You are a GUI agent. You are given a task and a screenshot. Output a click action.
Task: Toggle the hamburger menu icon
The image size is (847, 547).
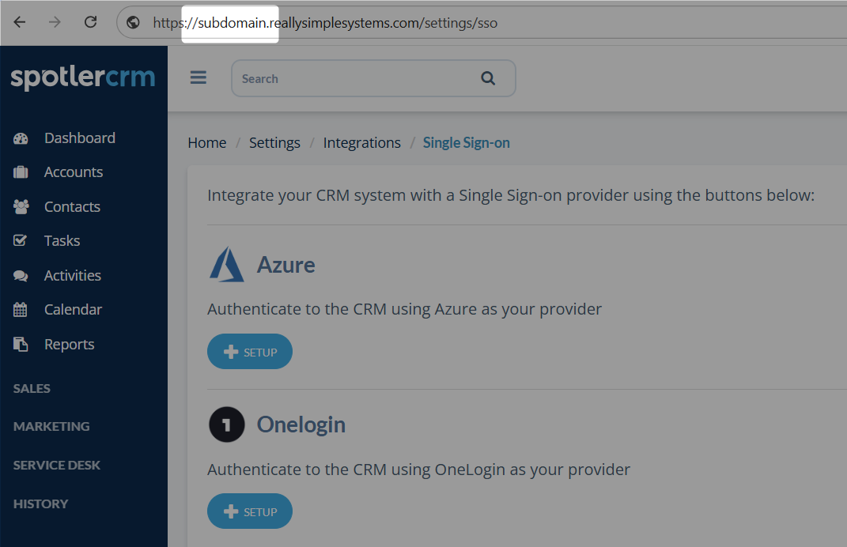point(199,77)
